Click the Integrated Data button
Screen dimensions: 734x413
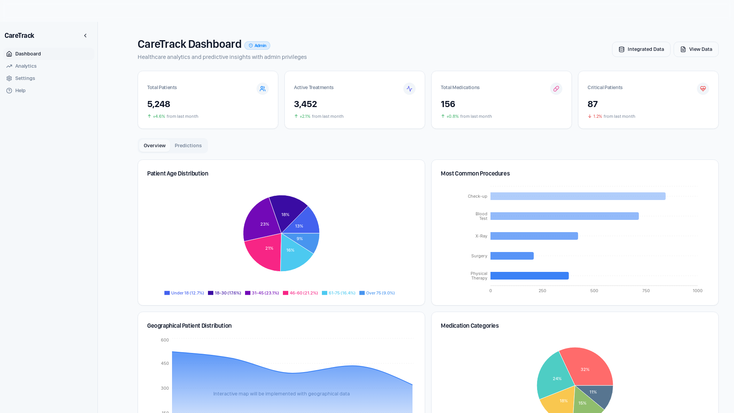(x=641, y=49)
